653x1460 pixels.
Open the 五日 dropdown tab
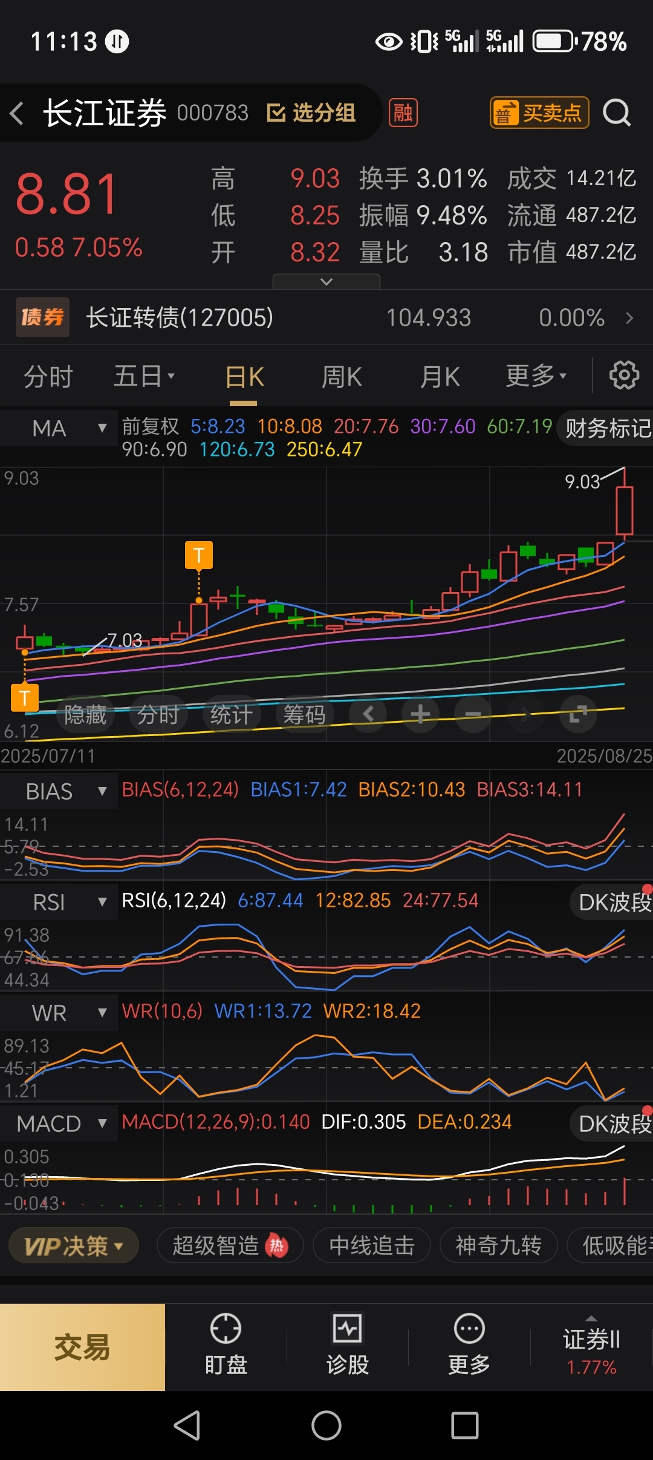pyautogui.click(x=144, y=377)
